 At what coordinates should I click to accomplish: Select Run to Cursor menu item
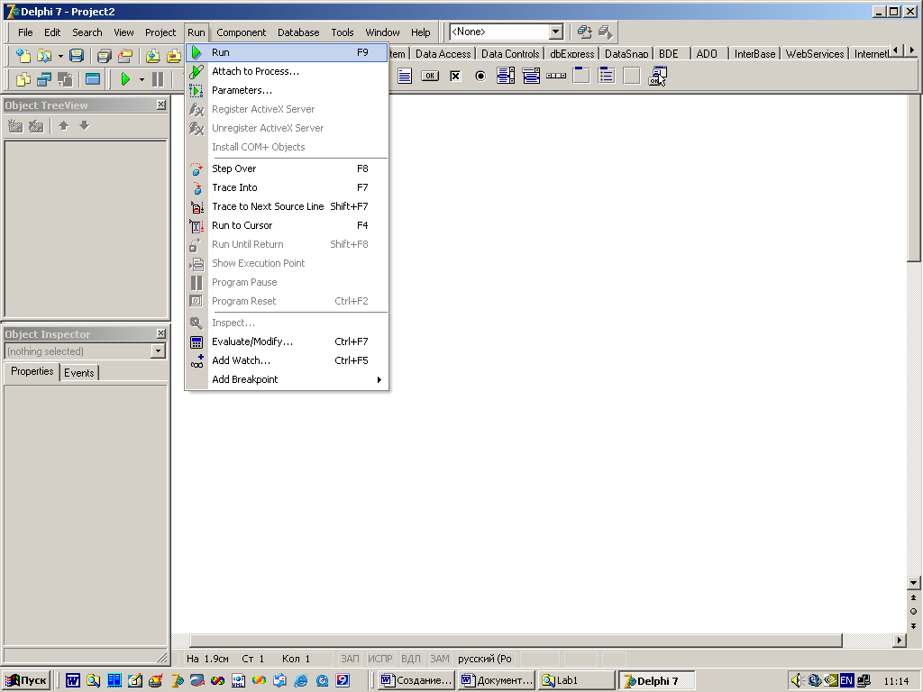(x=288, y=224)
